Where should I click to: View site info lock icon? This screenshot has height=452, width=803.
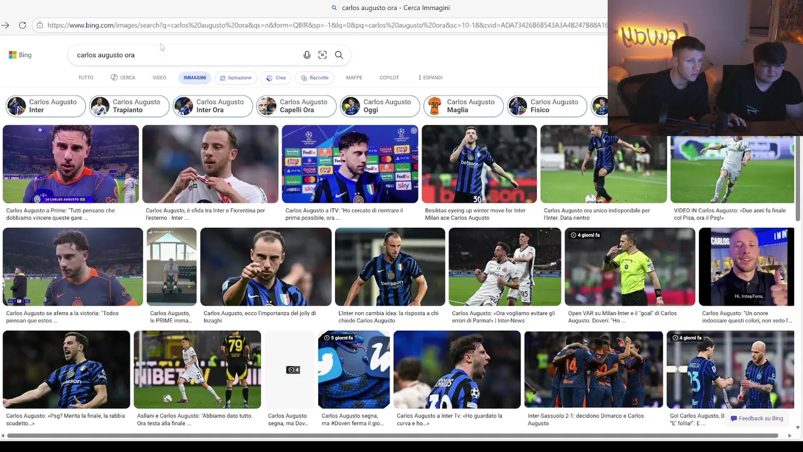(x=40, y=25)
